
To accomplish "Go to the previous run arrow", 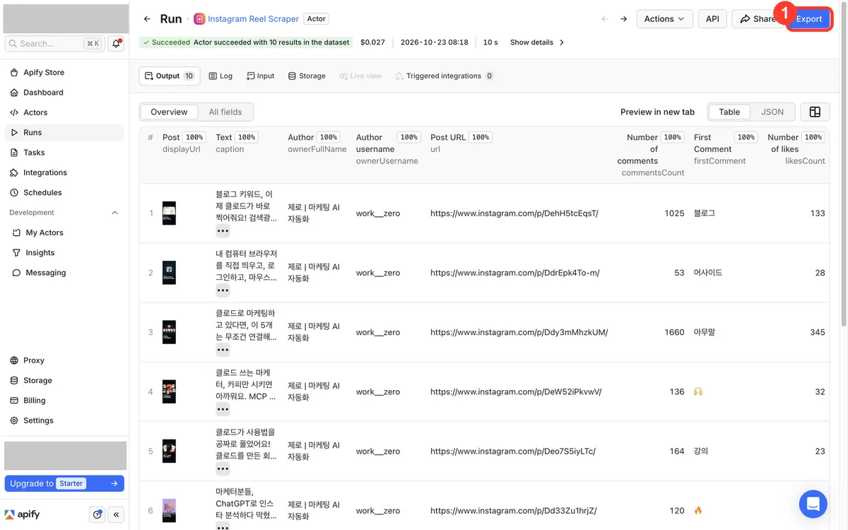I will click(604, 19).
